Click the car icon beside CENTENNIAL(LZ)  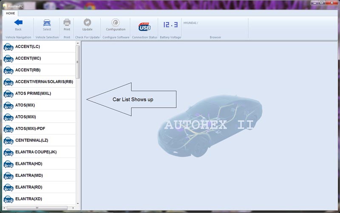[x=8, y=141]
